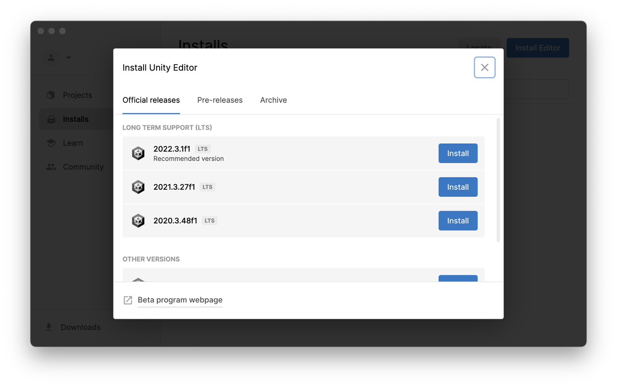The width and height of the screenshot is (617, 387).
Task: Click the 'Install Unity Editor' dialog title
Action: tap(160, 68)
